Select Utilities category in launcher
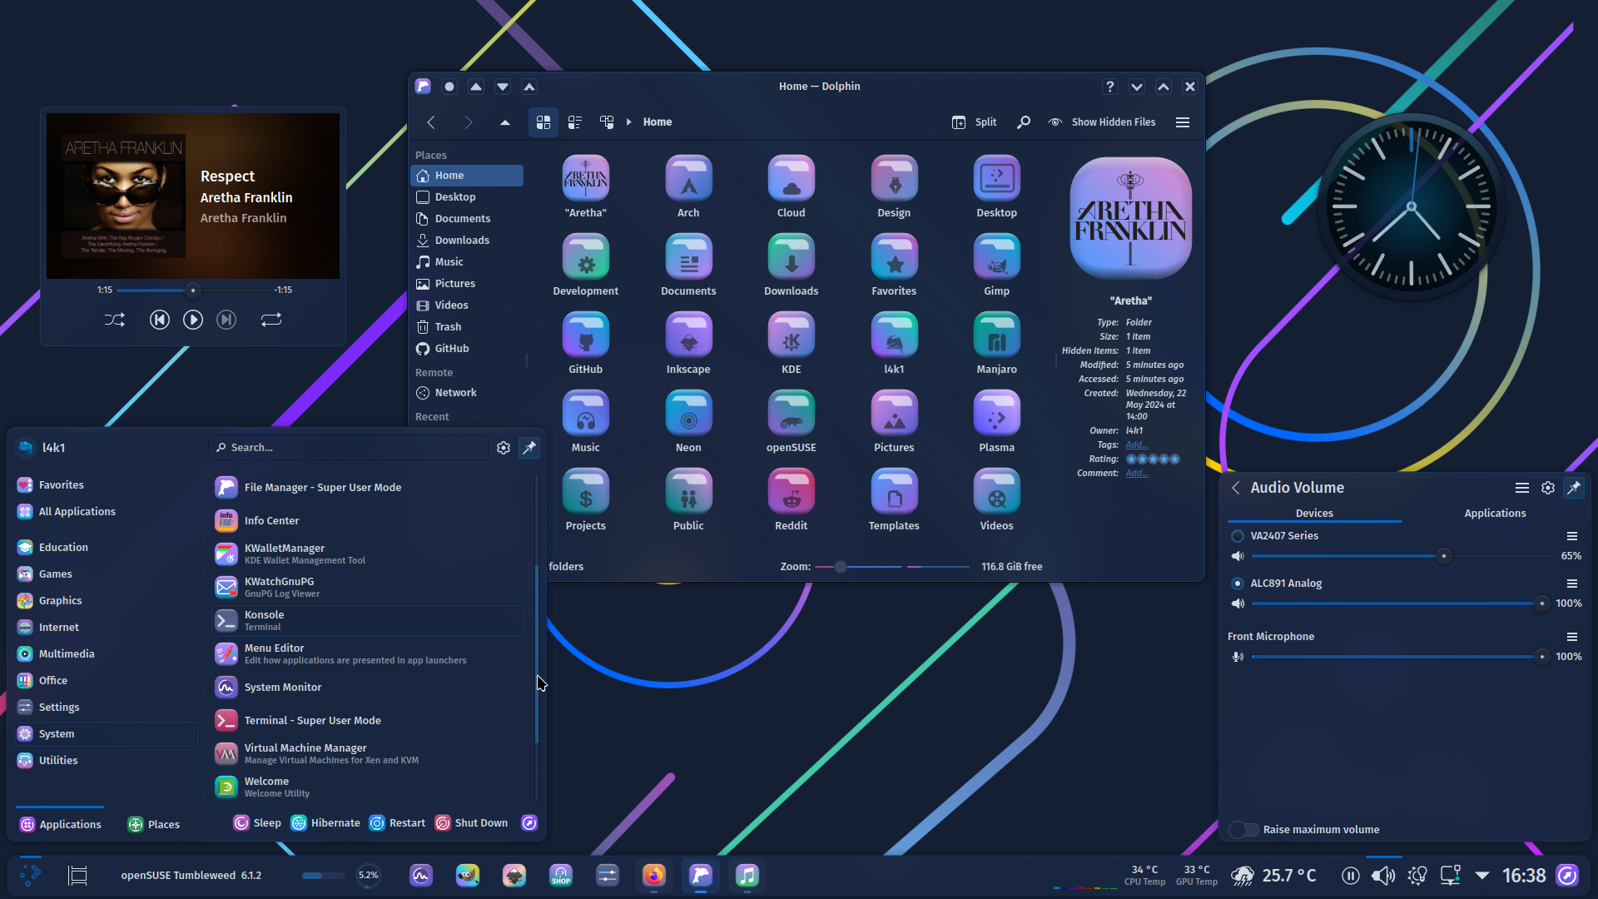The width and height of the screenshot is (1598, 899). (x=107, y=761)
